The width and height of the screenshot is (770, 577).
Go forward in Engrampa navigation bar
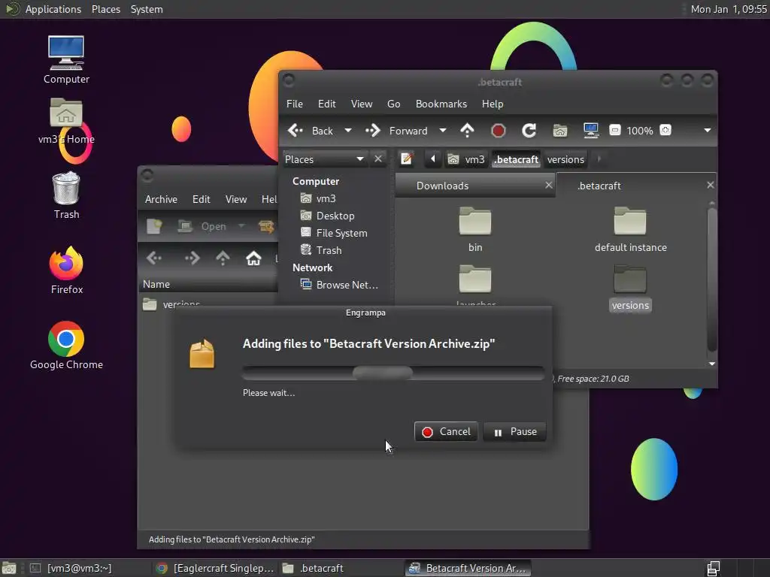point(192,258)
